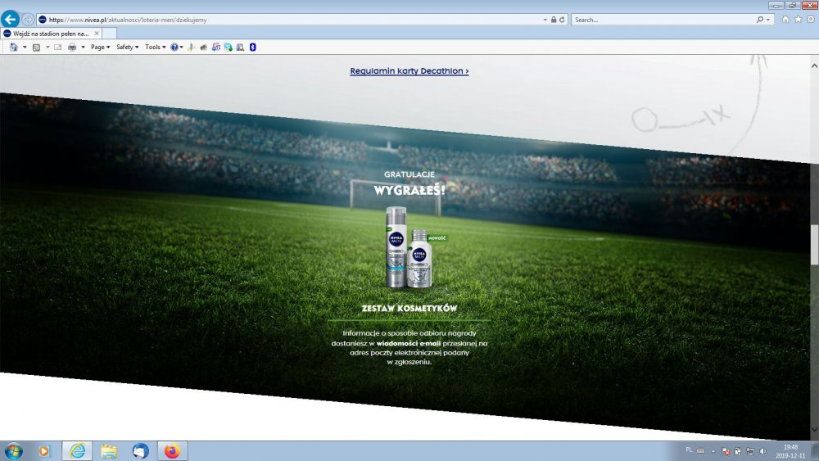
Task: Launch Firefox from the taskbar
Action: point(172,451)
